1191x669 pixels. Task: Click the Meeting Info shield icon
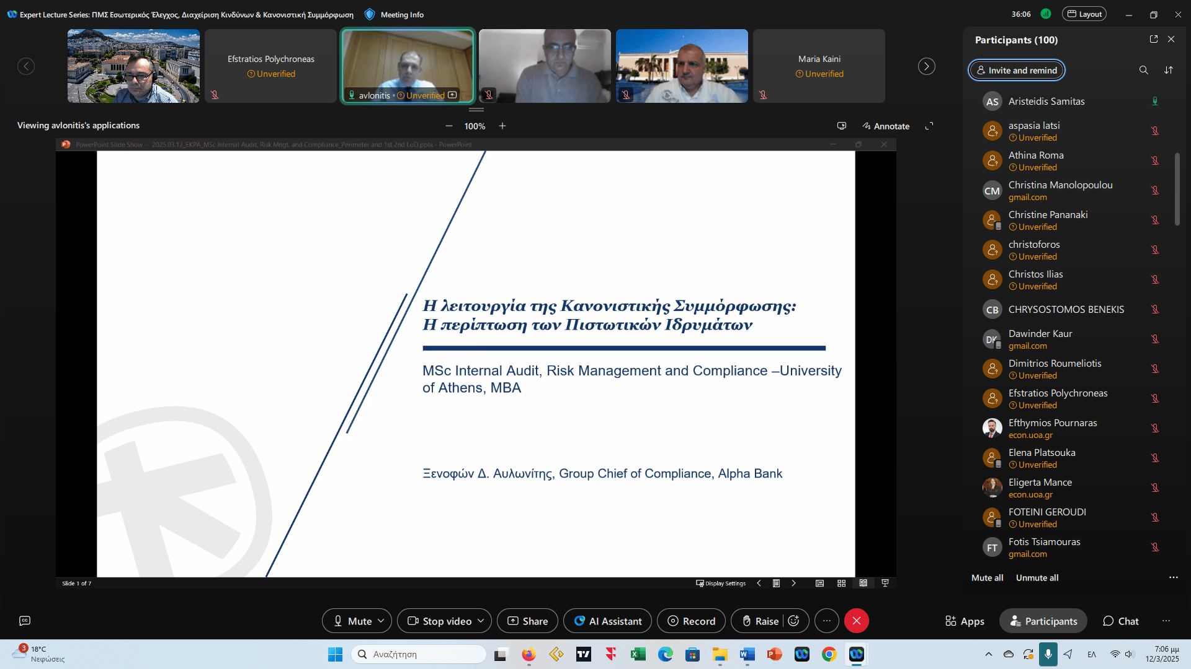pos(370,14)
